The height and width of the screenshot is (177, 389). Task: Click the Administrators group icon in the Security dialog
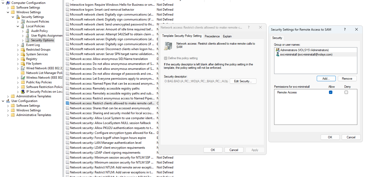click(278, 50)
